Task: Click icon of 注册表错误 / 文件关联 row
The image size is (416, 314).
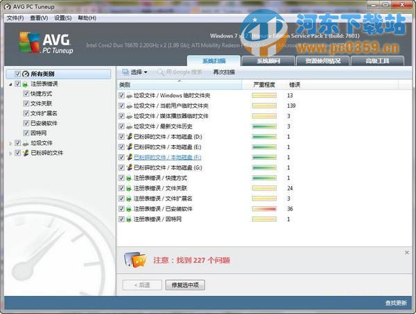Action: tap(129, 188)
